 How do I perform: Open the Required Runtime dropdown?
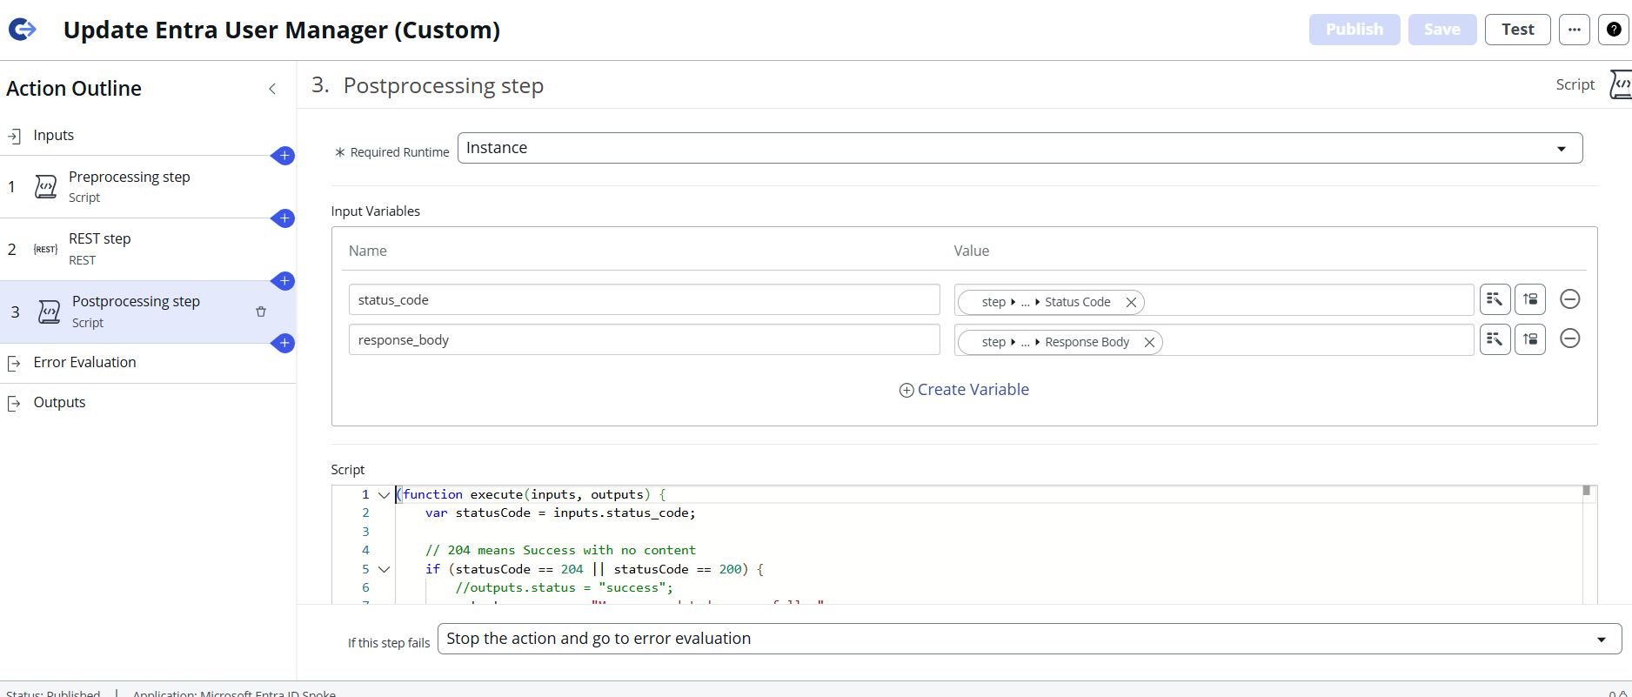point(1020,148)
